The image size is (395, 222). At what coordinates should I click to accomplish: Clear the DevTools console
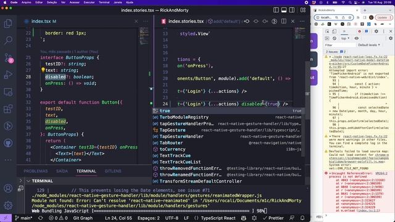[x=335, y=38]
